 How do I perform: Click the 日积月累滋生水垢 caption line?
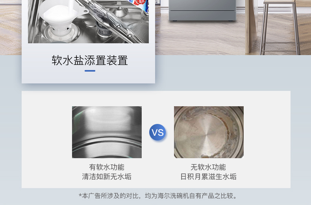pyautogui.click(x=208, y=176)
